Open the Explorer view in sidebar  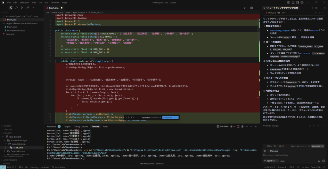(x=11, y=8)
